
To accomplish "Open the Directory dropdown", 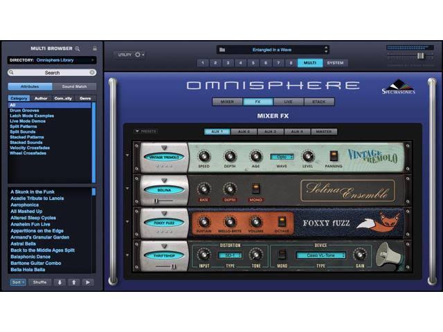I will click(52, 60).
